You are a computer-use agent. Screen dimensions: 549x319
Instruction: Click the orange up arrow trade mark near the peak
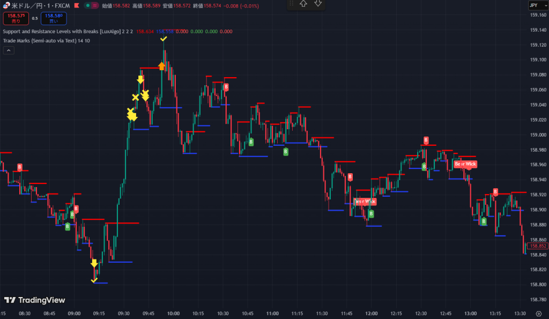pos(161,66)
